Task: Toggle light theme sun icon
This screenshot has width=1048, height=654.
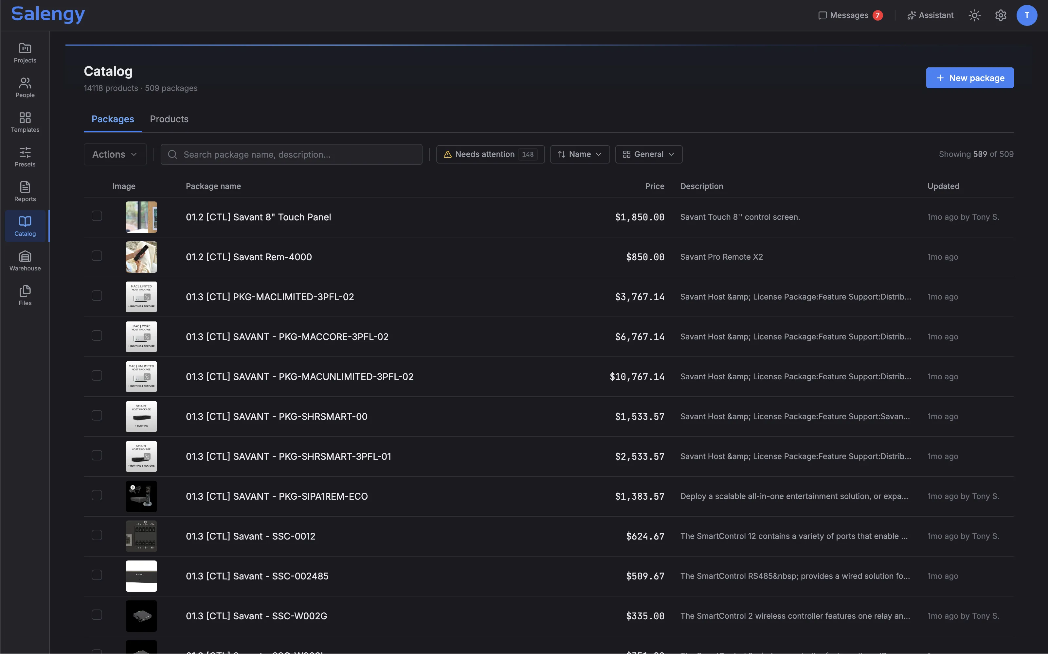Action: [974, 16]
